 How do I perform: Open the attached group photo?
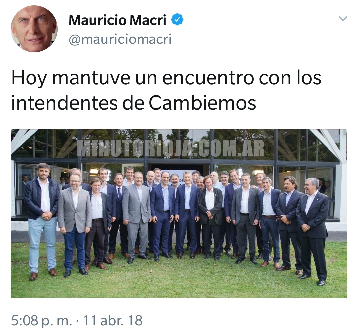tap(179, 214)
